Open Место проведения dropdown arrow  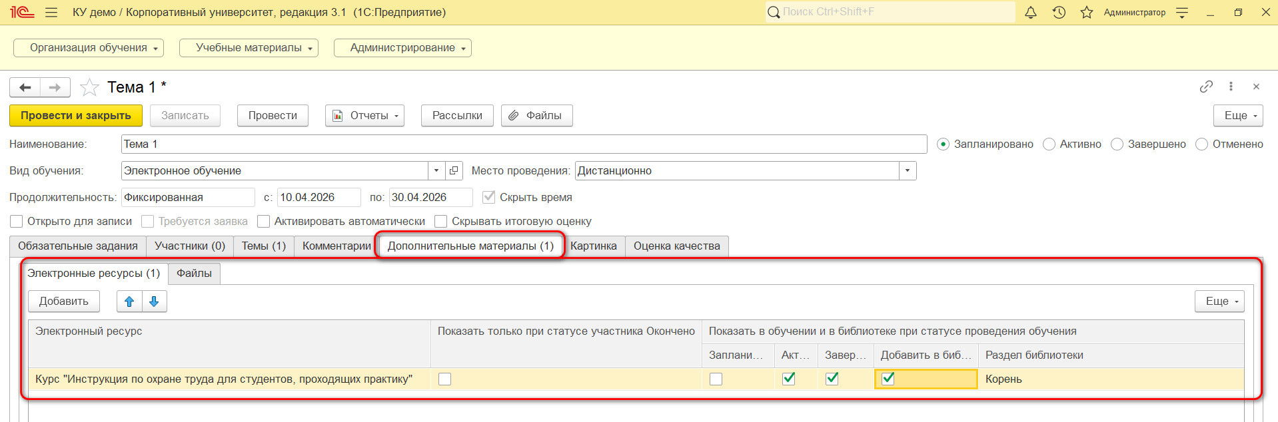tap(908, 171)
